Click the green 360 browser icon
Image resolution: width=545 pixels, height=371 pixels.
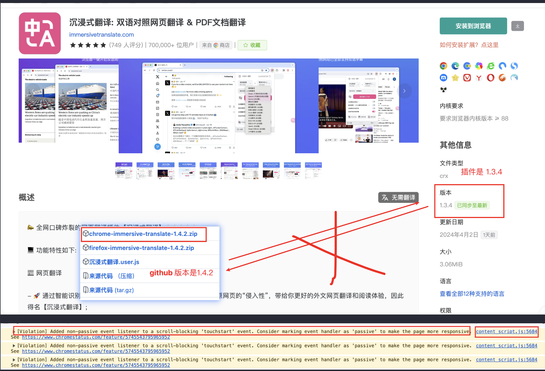point(491,66)
